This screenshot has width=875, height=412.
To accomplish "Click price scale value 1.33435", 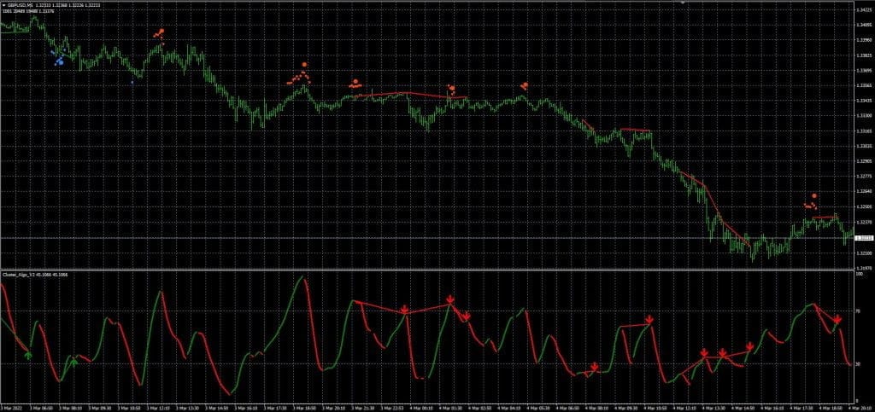I will click(866, 101).
